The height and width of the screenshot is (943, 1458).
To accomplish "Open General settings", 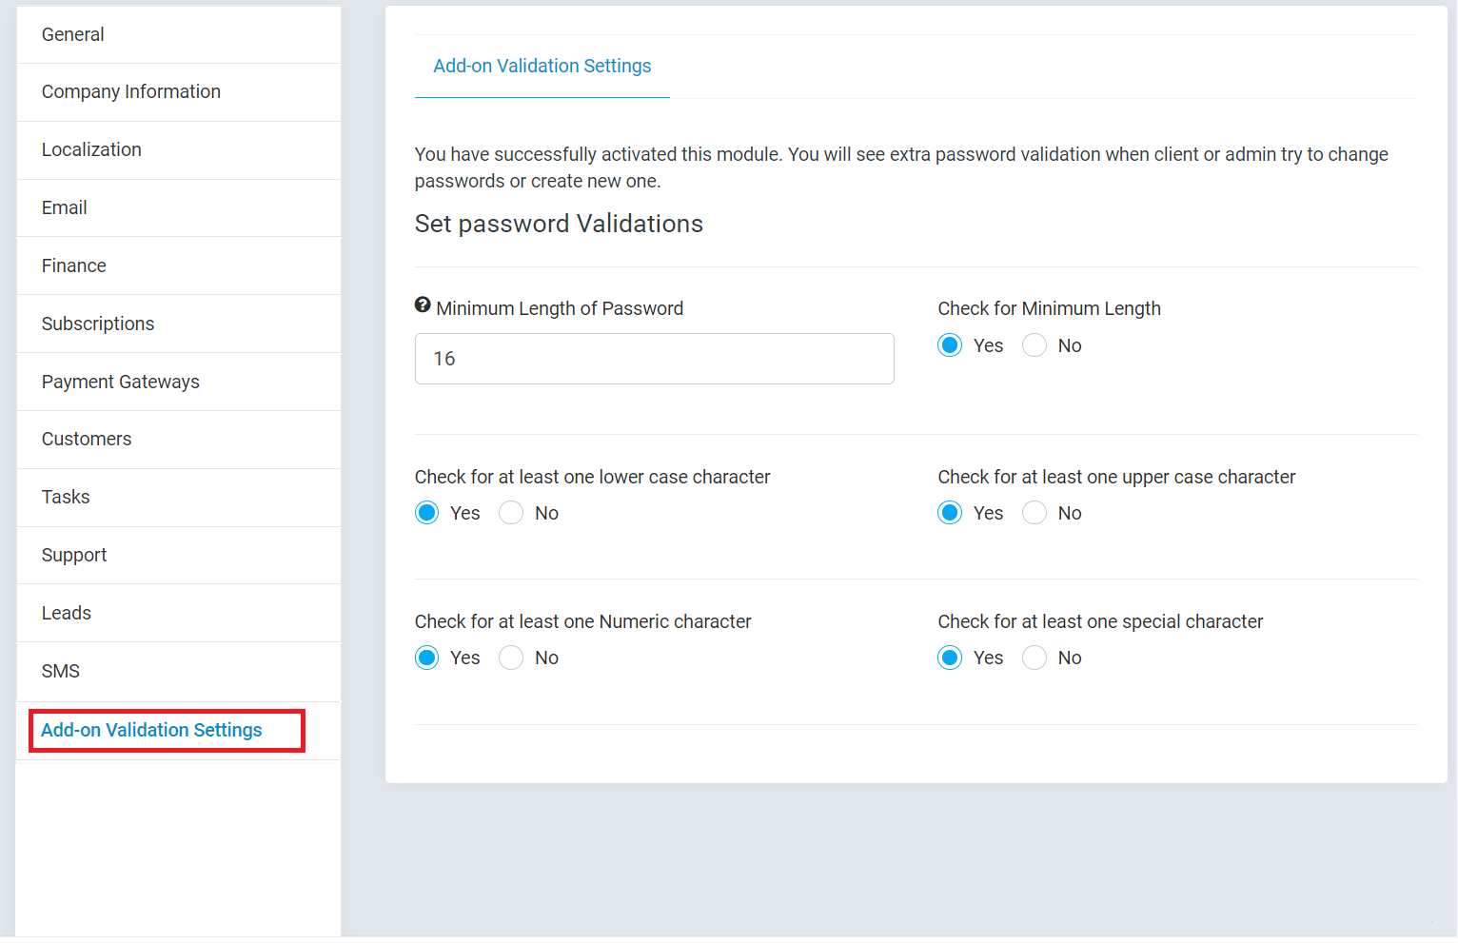I will click(x=72, y=34).
